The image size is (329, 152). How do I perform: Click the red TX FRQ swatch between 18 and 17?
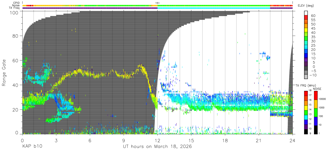pos(306,93)
